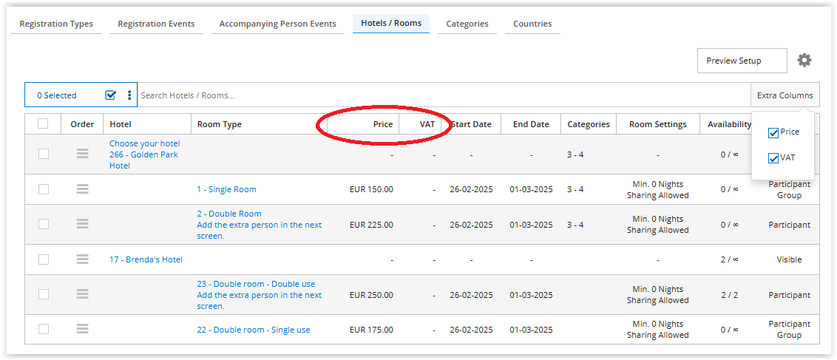
Task: Collapse the Extra Columns dropdown
Action: click(785, 95)
